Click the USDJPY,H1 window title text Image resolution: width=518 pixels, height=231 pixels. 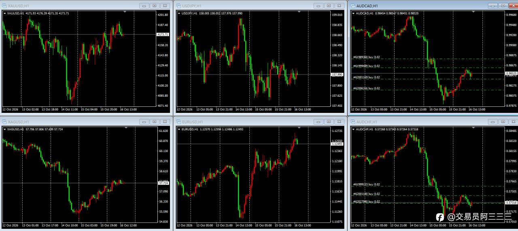(x=192, y=6)
